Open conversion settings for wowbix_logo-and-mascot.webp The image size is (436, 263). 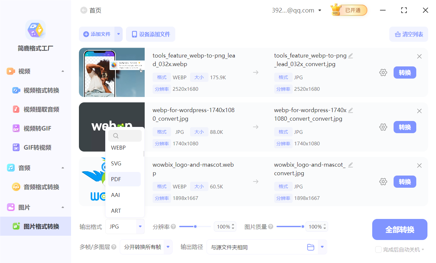[383, 181]
